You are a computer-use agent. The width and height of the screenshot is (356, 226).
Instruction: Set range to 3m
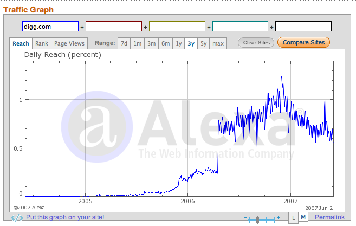(151, 43)
